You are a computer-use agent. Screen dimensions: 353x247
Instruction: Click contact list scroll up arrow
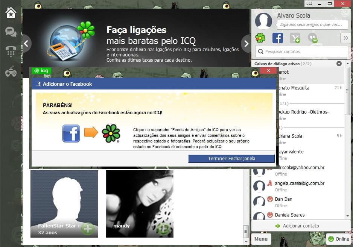pyautogui.click(x=348, y=64)
